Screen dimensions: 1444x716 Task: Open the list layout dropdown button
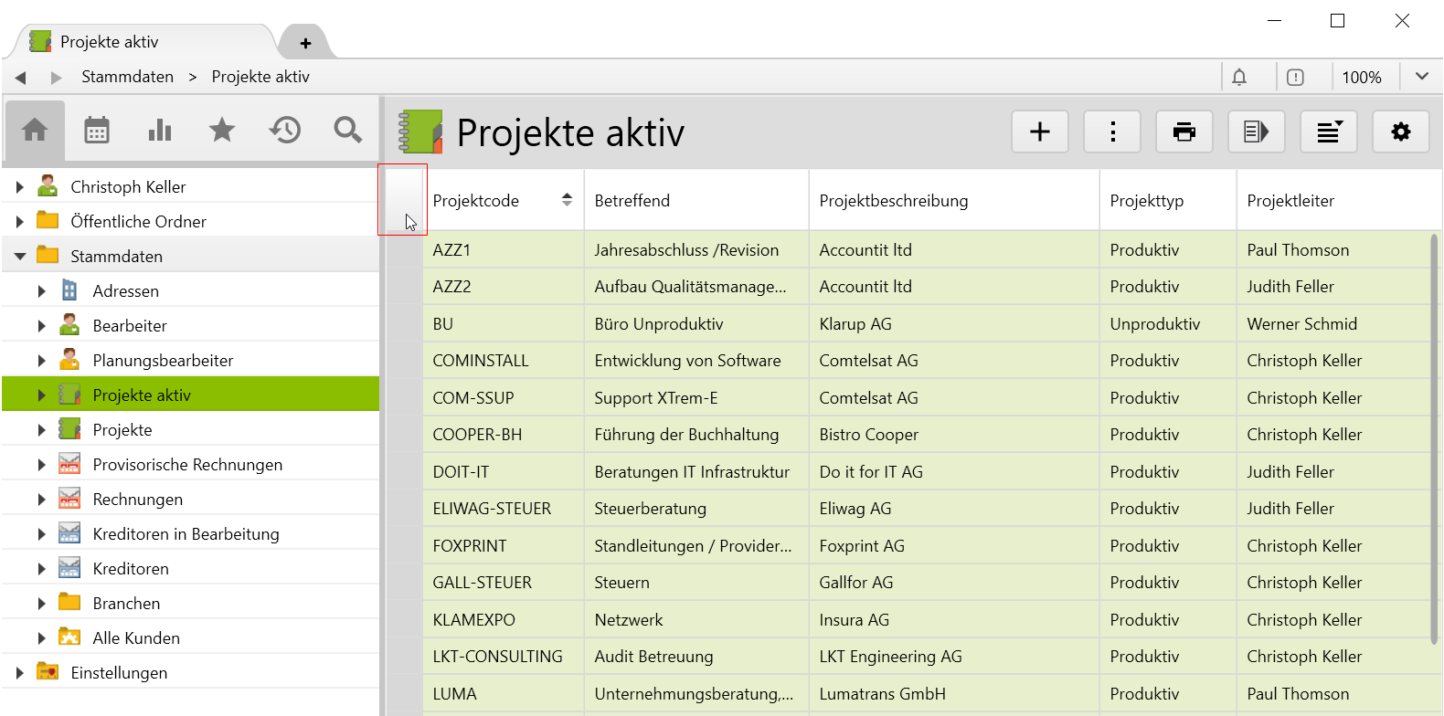pyautogui.click(x=1328, y=132)
